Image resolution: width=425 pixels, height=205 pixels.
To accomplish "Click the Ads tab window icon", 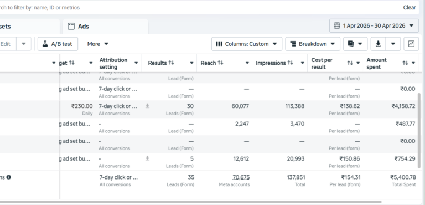I will (x=71, y=27).
